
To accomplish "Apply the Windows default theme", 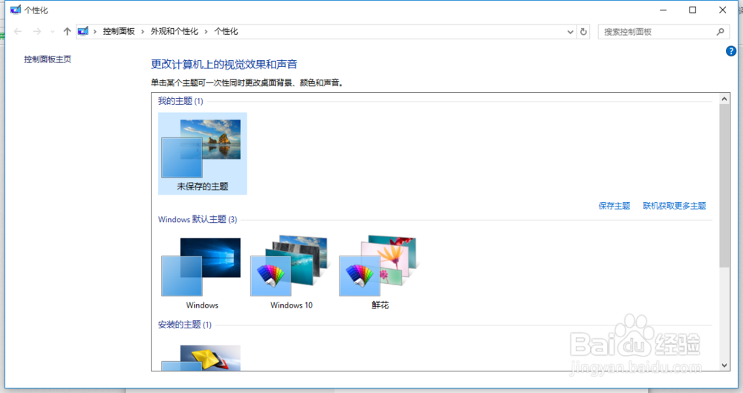I will (202, 273).
